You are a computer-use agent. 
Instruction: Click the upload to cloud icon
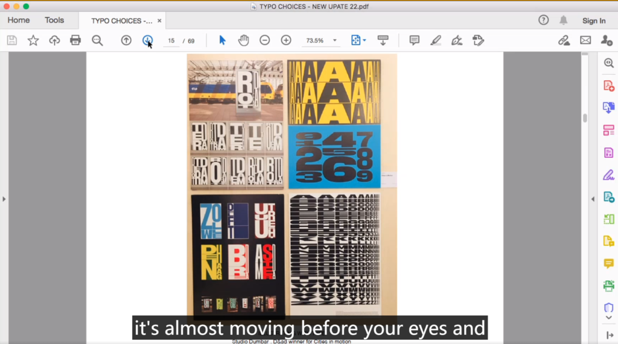coord(54,40)
